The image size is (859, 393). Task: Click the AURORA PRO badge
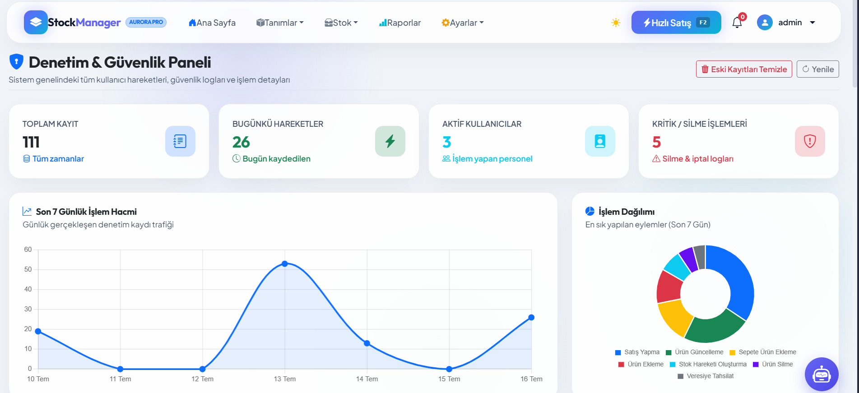pos(146,22)
